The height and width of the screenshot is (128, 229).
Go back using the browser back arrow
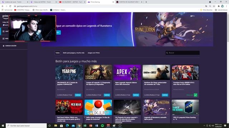click(3, 6)
